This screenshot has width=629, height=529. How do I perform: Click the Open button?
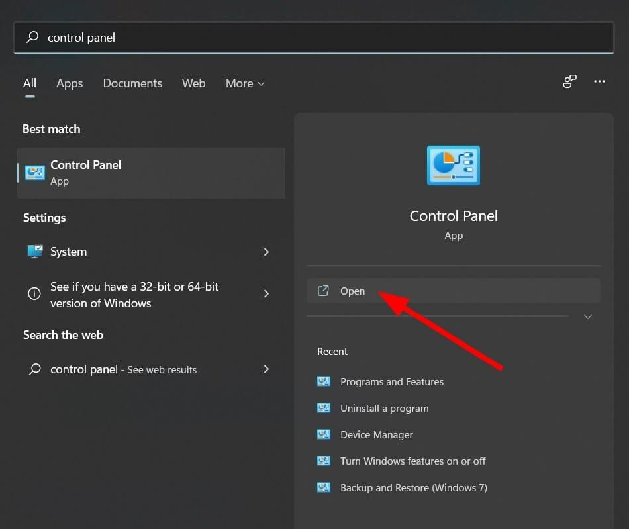click(x=352, y=291)
